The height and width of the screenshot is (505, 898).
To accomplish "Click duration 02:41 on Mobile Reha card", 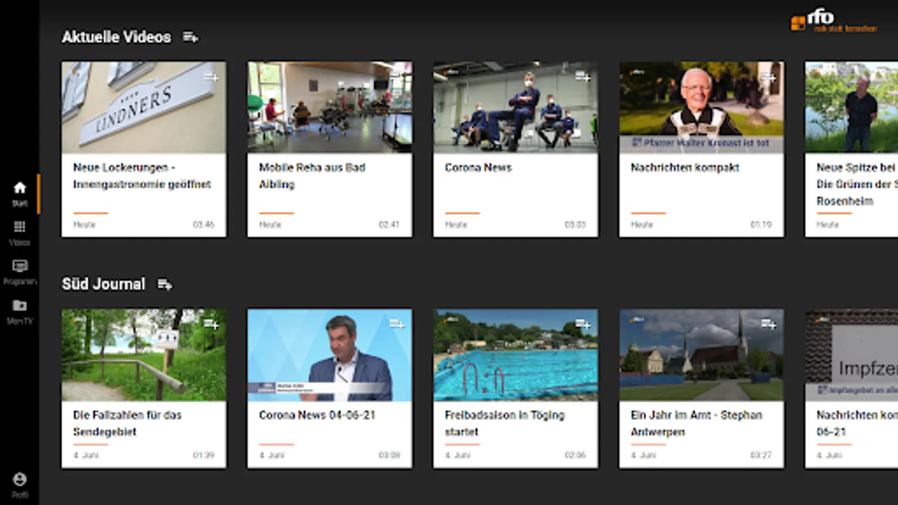I will pos(389,224).
